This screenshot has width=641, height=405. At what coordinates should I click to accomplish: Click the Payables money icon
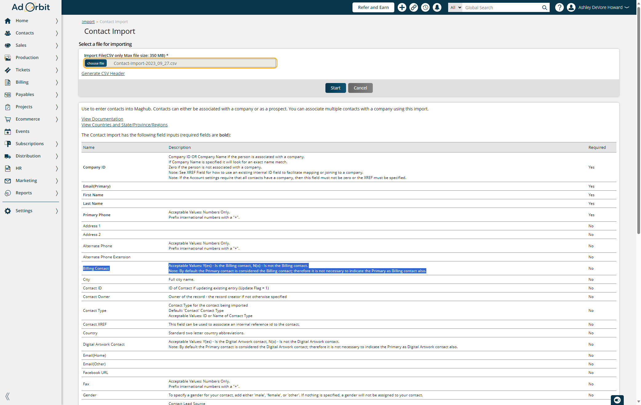click(x=8, y=94)
